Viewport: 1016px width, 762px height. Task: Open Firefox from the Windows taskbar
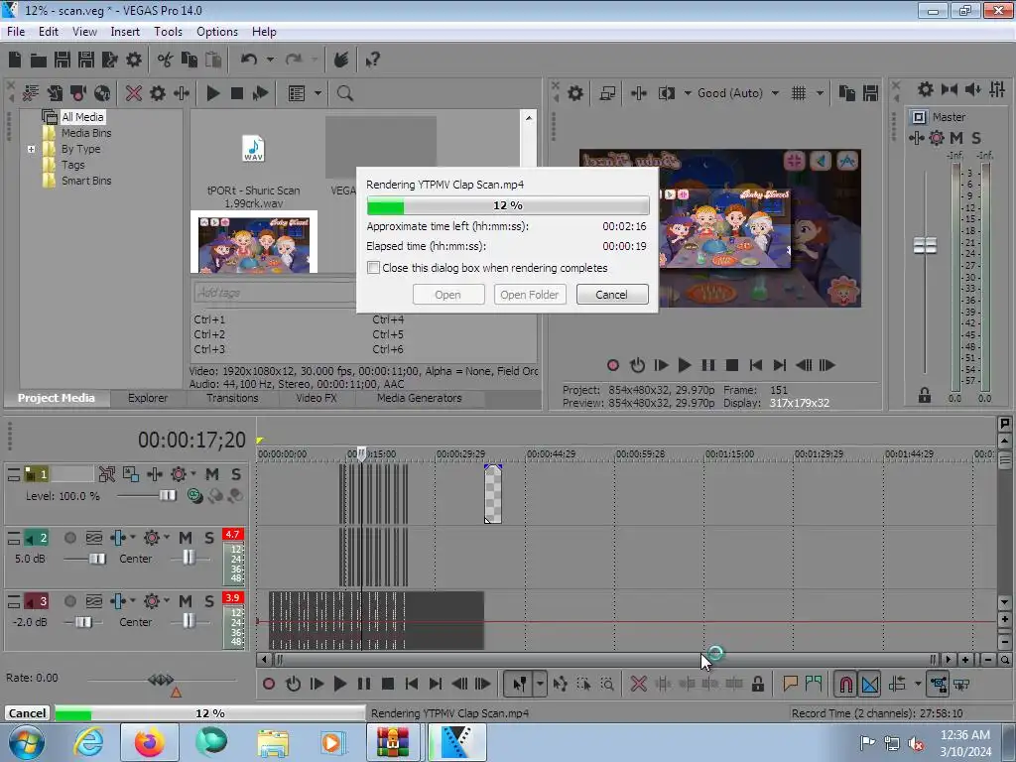[150, 742]
